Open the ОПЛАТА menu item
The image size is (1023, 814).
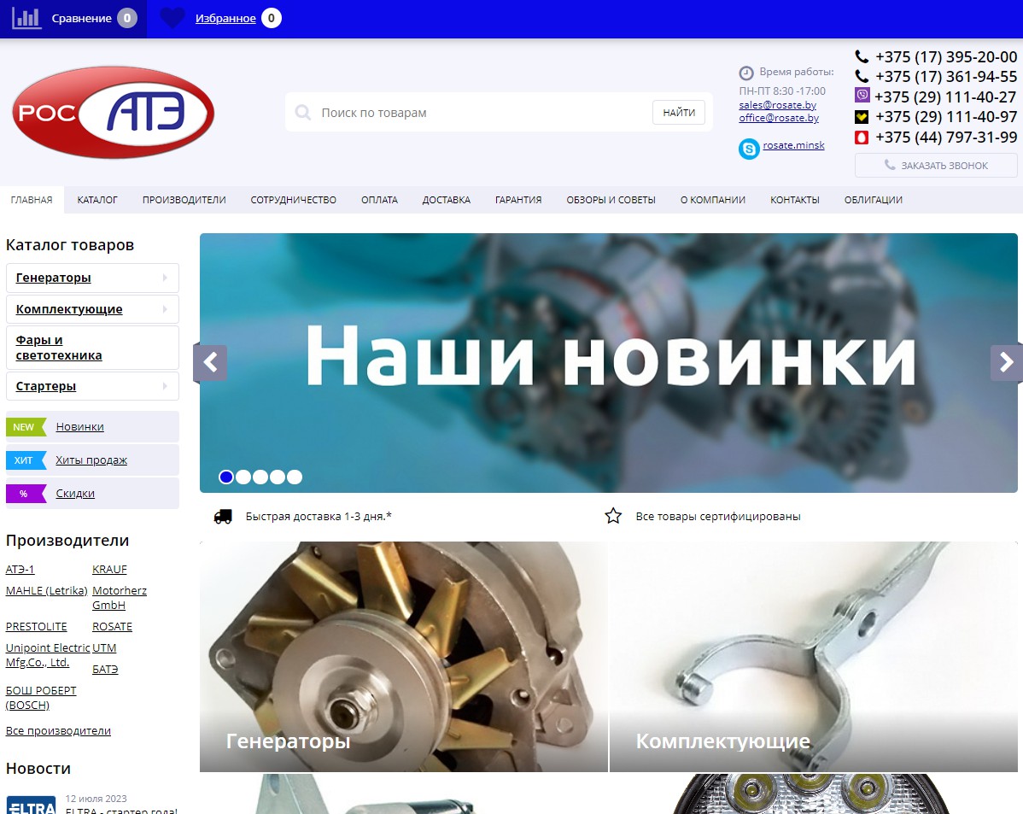(380, 200)
